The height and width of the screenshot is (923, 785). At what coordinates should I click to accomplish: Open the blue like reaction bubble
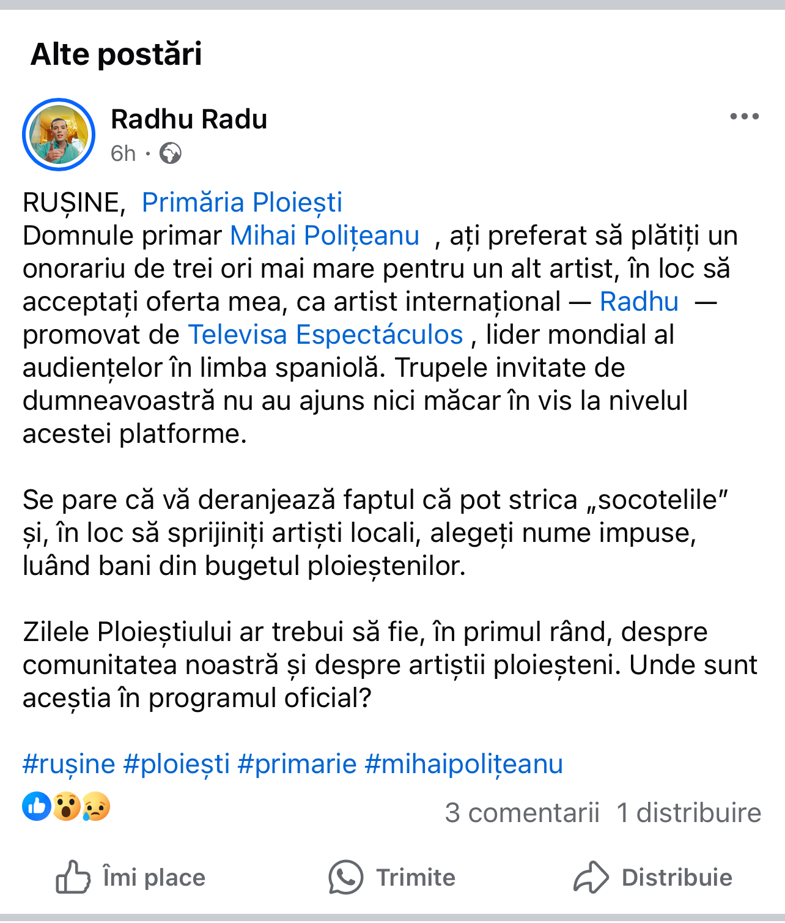(x=37, y=806)
